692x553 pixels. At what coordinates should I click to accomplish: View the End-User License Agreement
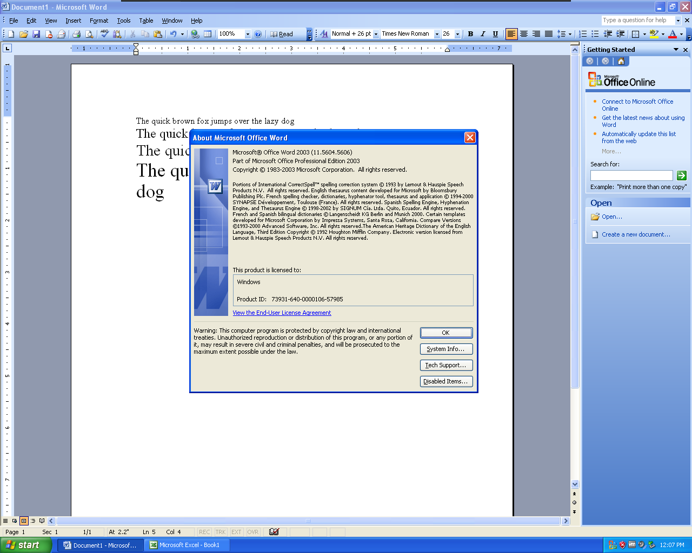click(282, 313)
